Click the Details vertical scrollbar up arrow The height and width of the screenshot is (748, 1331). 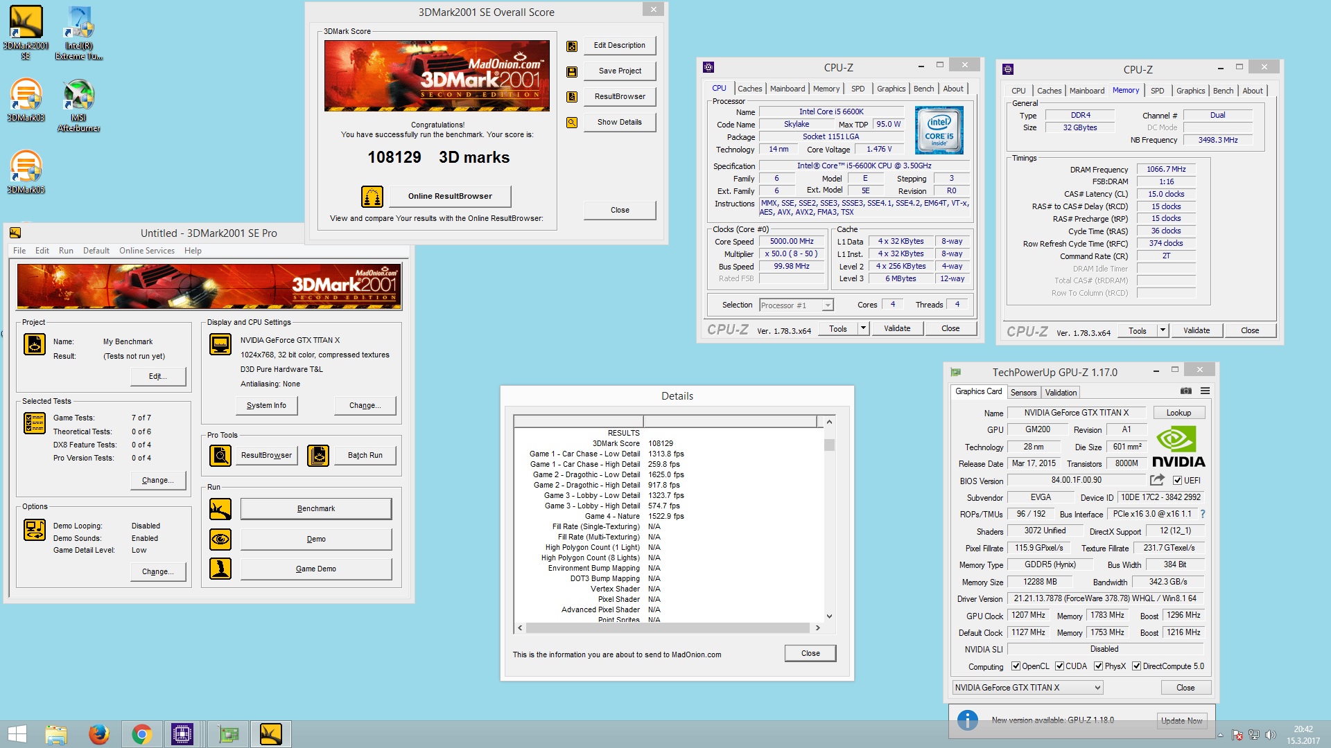coord(829,422)
